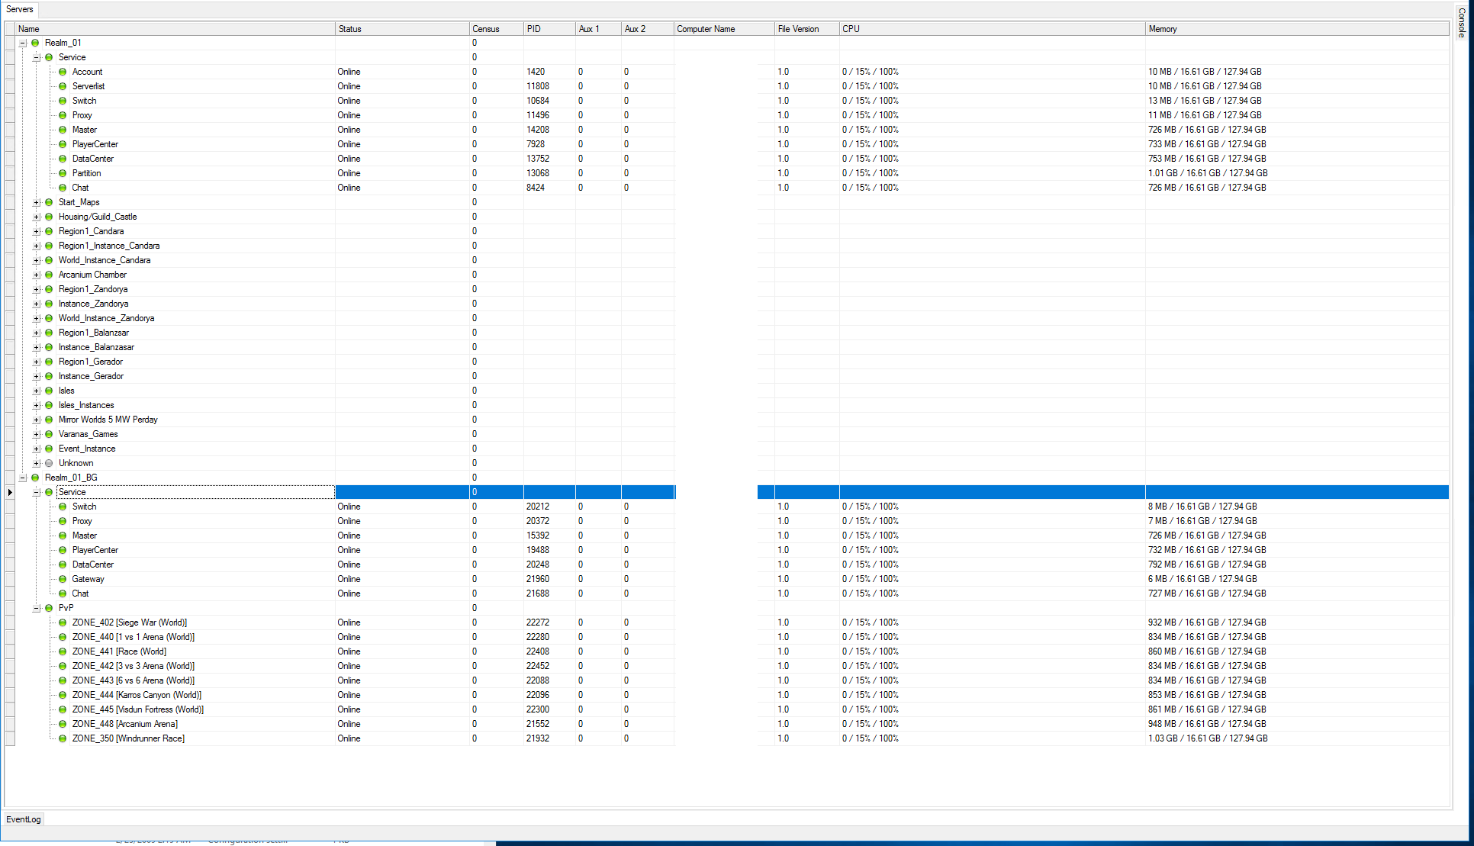Collapse the PvP tree node
The image size is (1474, 846).
(x=37, y=608)
